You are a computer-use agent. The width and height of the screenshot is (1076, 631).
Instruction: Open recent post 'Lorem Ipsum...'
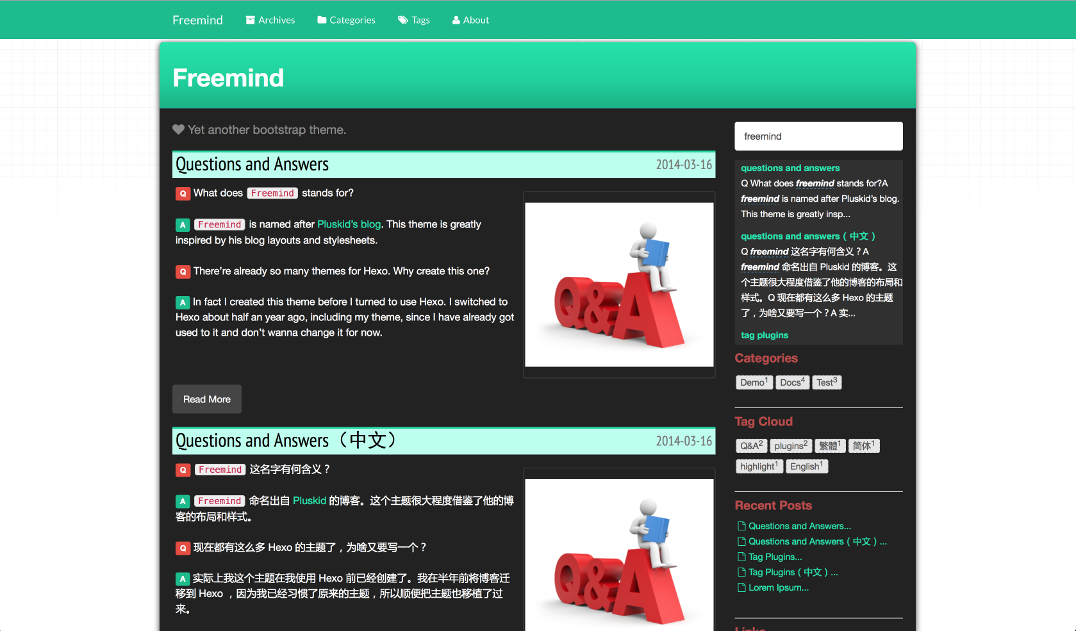[x=779, y=587]
